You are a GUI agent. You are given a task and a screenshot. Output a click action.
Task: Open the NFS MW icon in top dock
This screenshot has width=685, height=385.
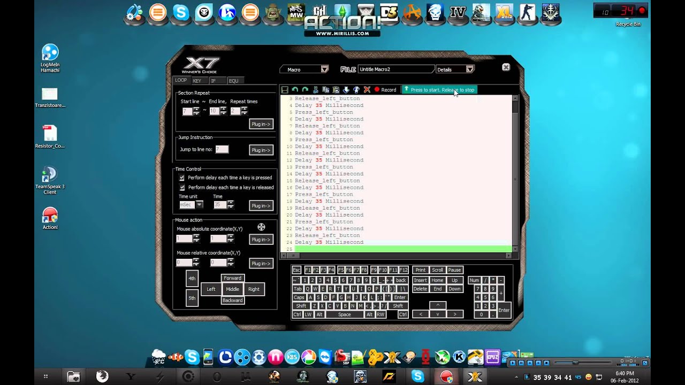coord(296,12)
